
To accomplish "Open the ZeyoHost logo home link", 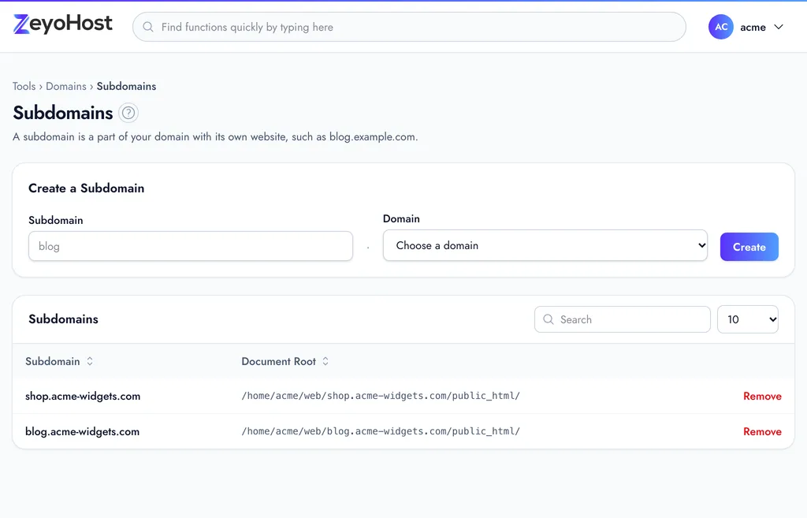I will point(63,24).
